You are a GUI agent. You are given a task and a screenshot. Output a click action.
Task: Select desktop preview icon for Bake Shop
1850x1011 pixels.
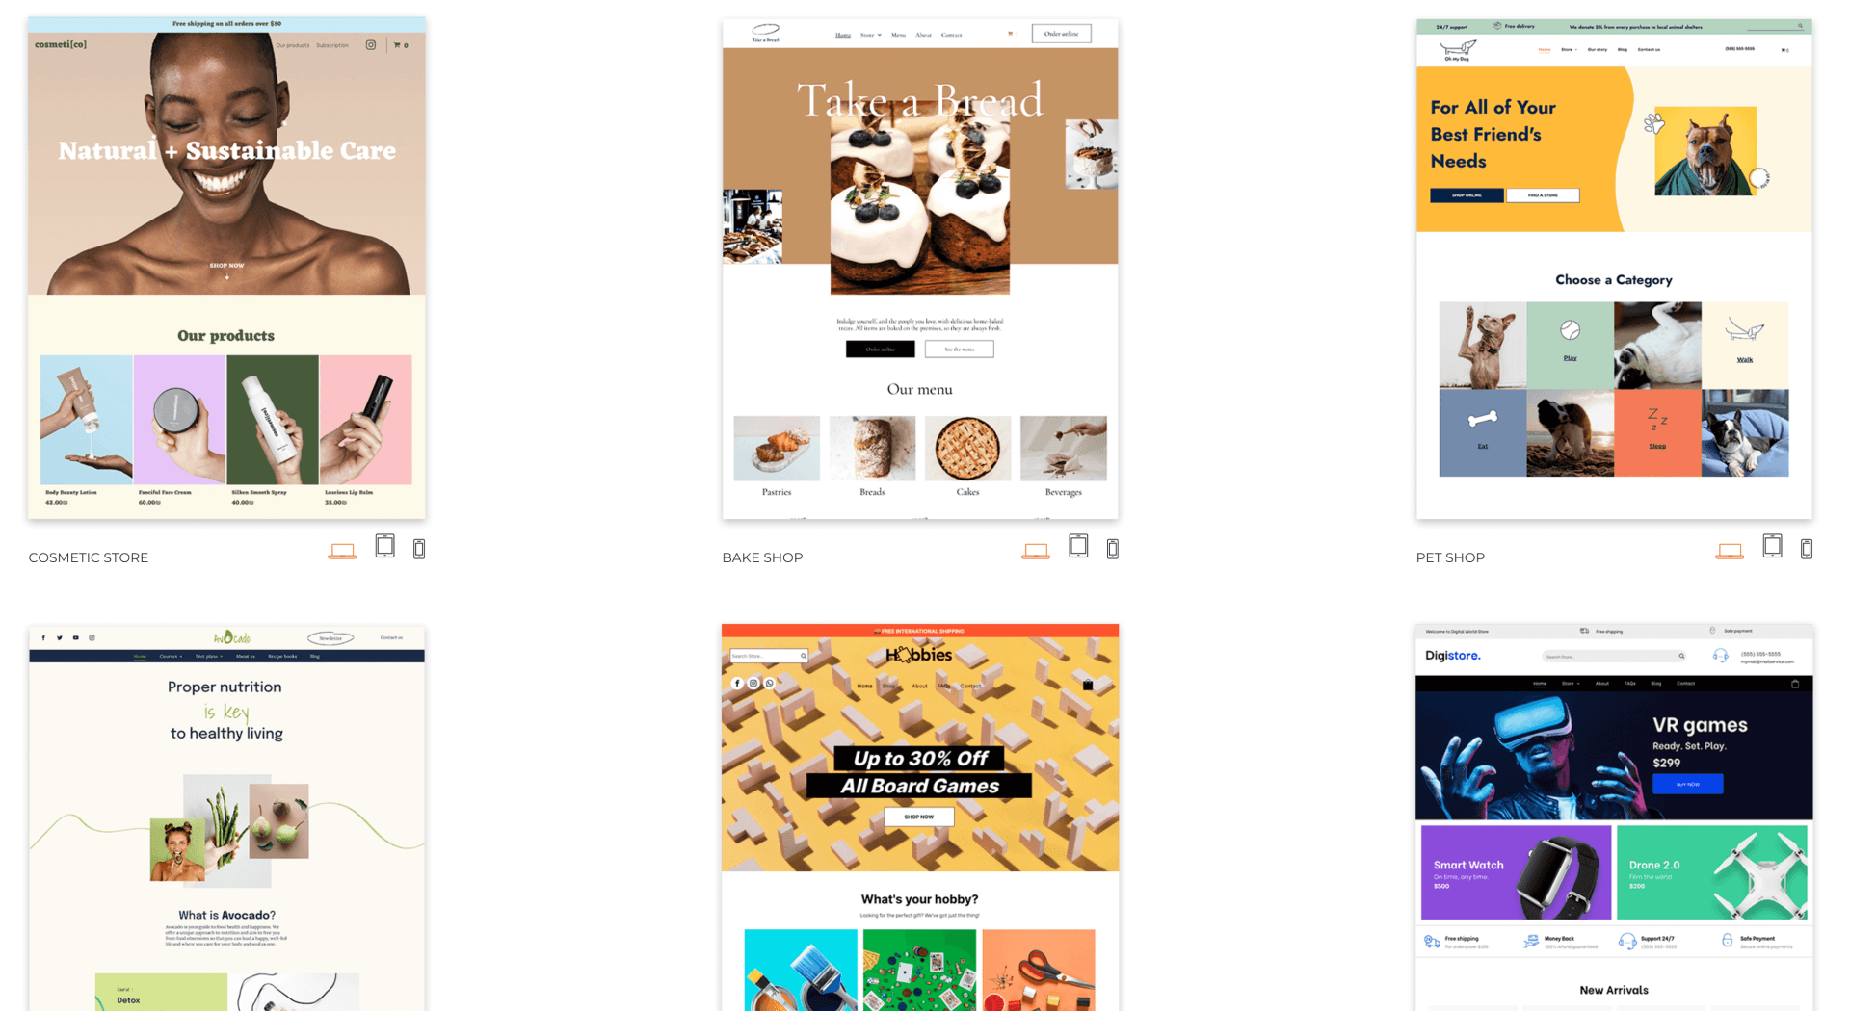1036,552
